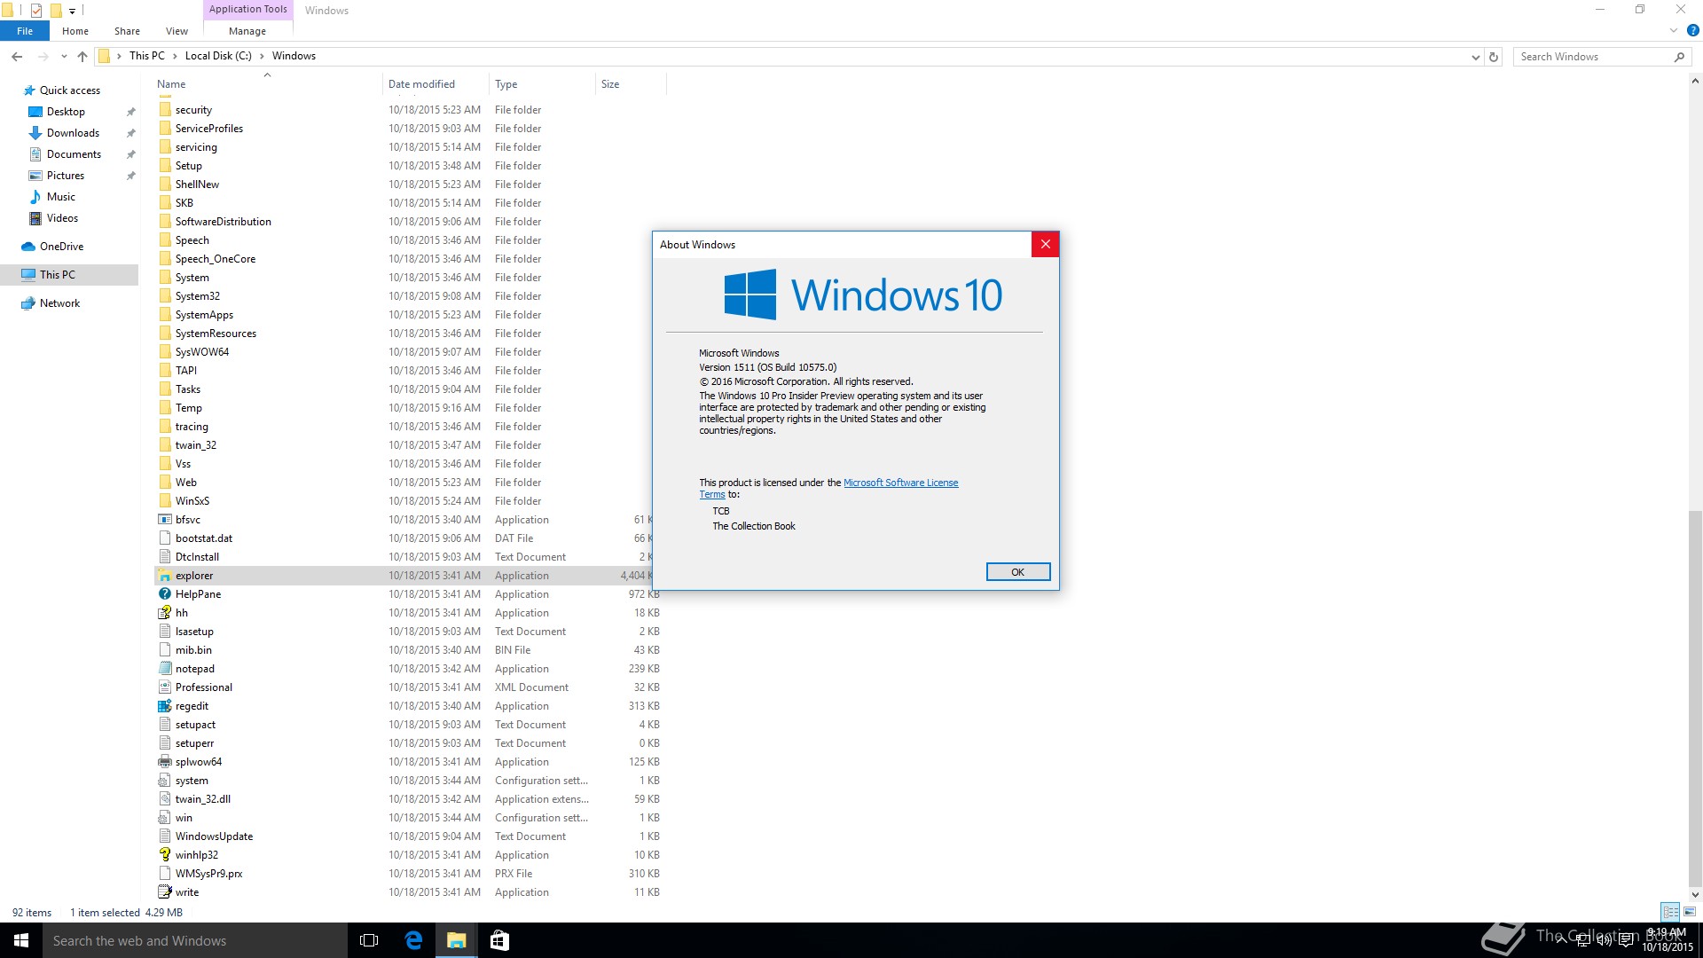Click the taskbar search box

[195, 940]
